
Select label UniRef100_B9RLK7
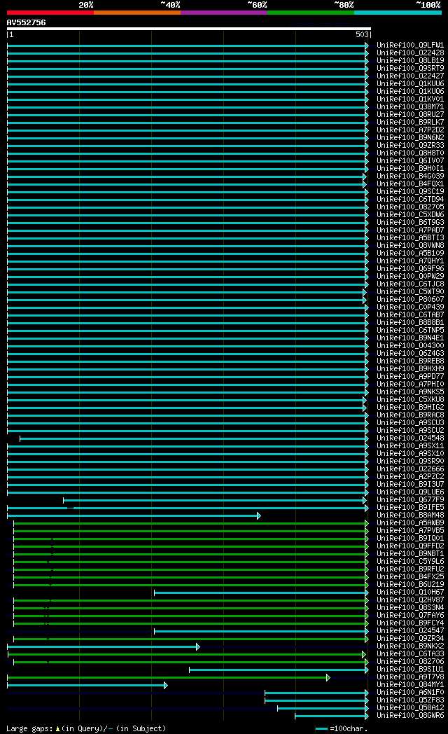410,122
